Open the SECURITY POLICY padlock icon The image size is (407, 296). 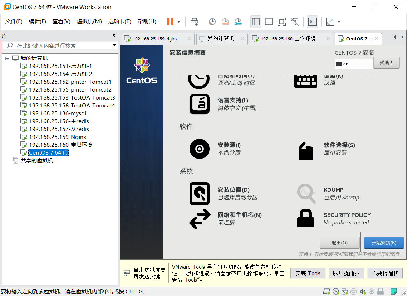point(306,218)
